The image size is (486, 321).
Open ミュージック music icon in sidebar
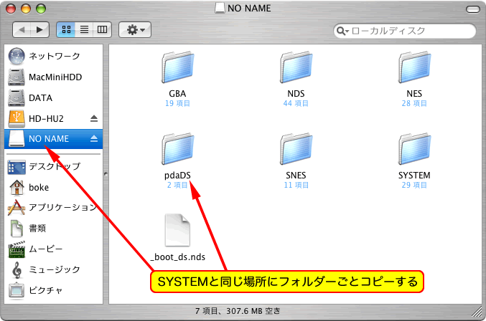click(17, 270)
